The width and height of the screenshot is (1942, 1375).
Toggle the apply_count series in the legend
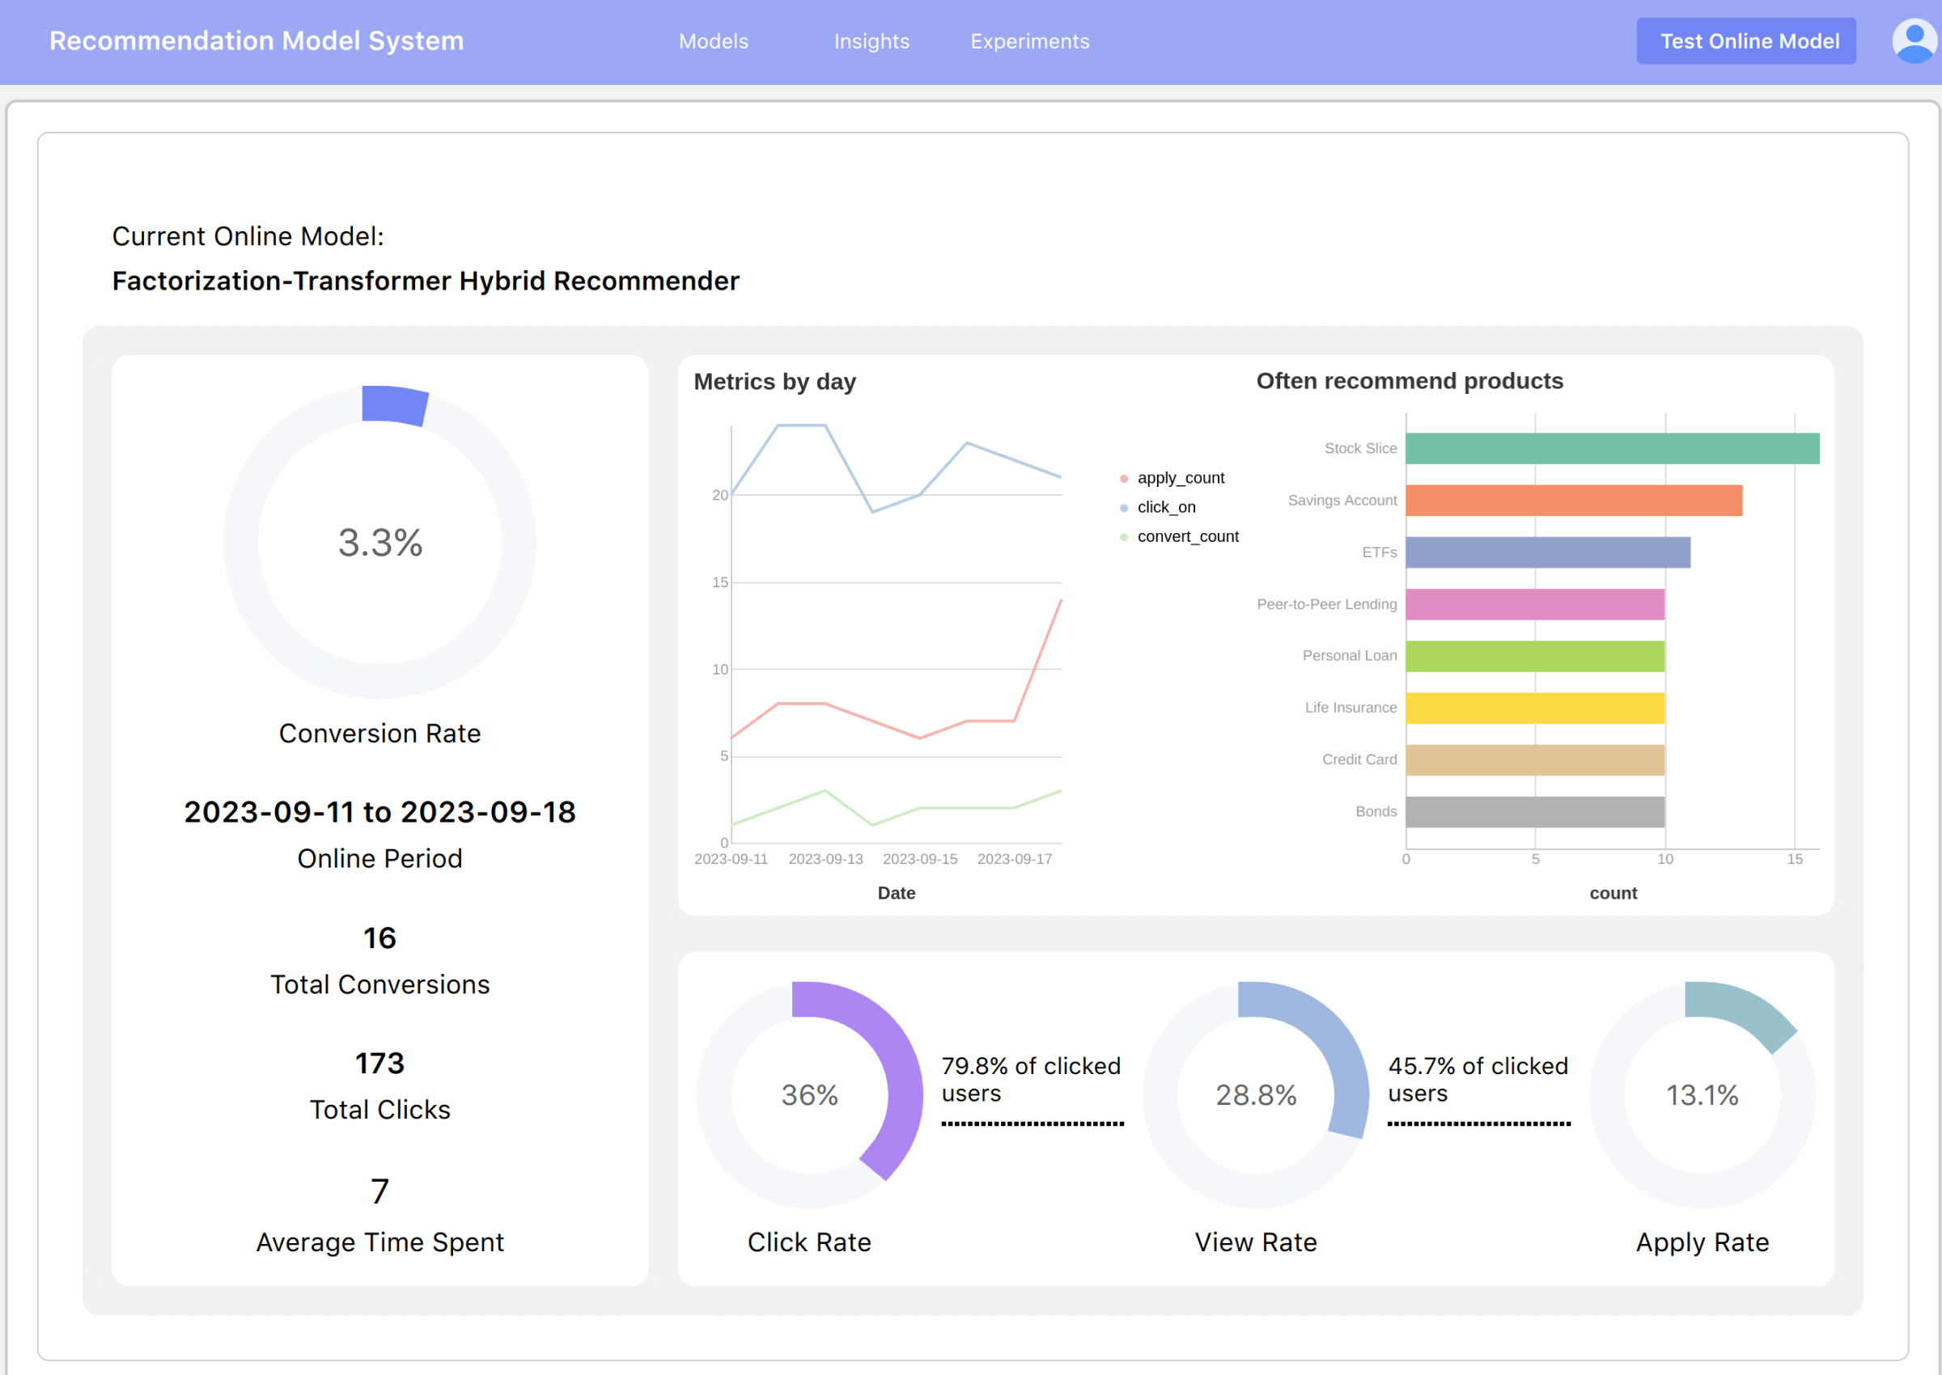[x=1180, y=476]
